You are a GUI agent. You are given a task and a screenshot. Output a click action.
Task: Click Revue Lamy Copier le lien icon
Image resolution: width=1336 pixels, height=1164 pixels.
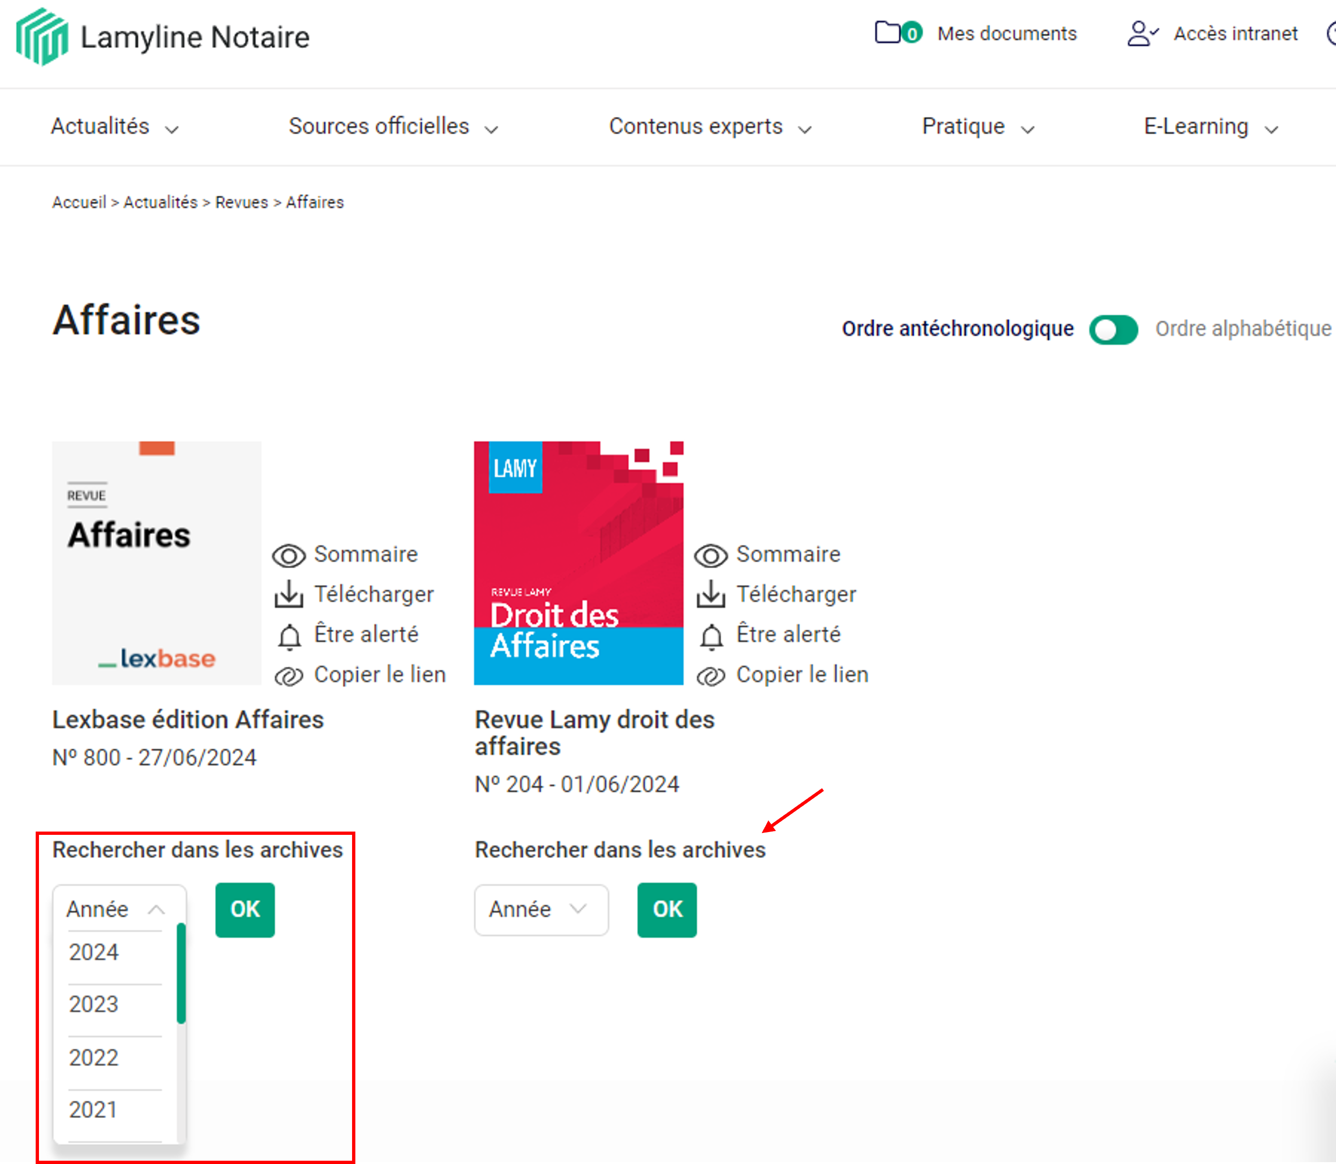click(711, 676)
